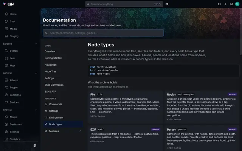Screen dimensions: 242x151
Task: Open the Shell Commands guide page
Action: [x=54, y=85]
